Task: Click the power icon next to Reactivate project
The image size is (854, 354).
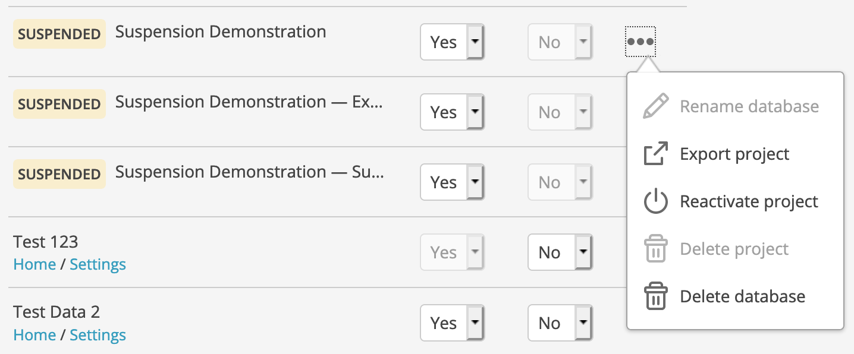Action: tap(656, 201)
